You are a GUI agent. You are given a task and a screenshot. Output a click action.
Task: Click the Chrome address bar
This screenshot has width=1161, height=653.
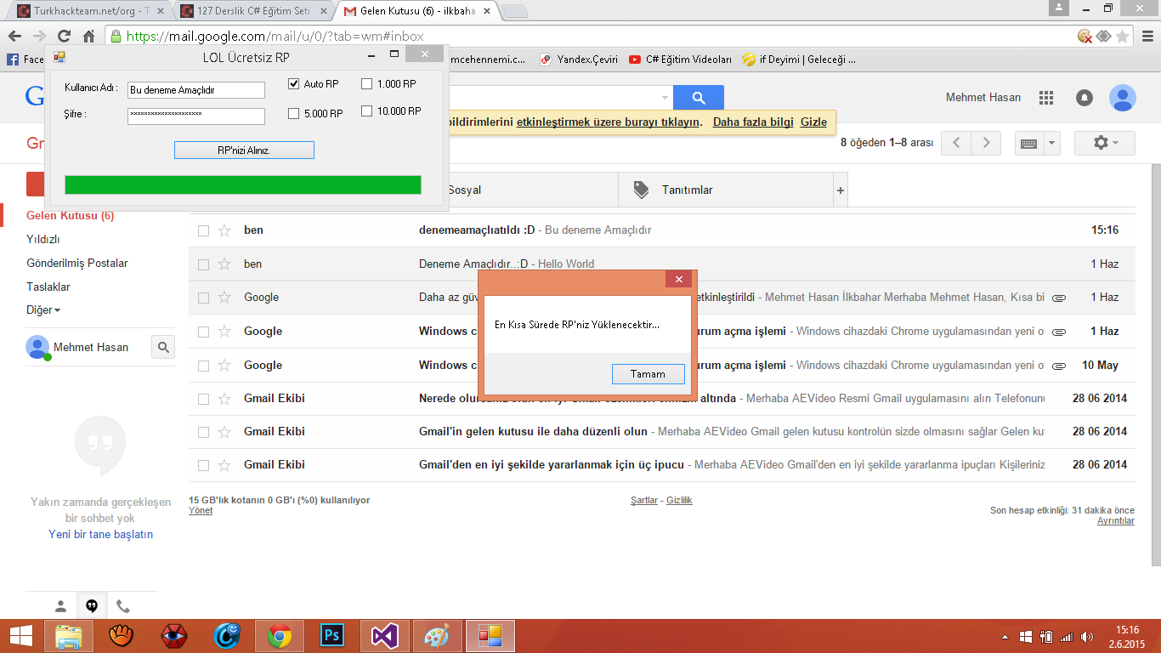(x=595, y=37)
